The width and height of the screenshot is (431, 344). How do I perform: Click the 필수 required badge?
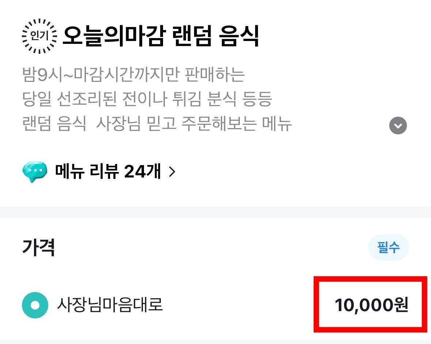(389, 247)
